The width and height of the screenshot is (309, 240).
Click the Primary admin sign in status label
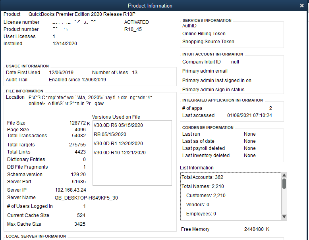coord(213,90)
